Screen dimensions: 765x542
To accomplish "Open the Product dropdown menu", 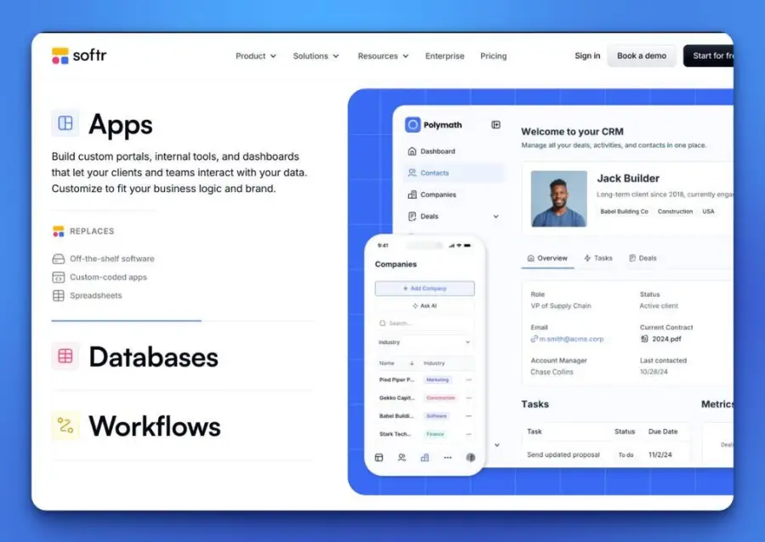I will 256,56.
